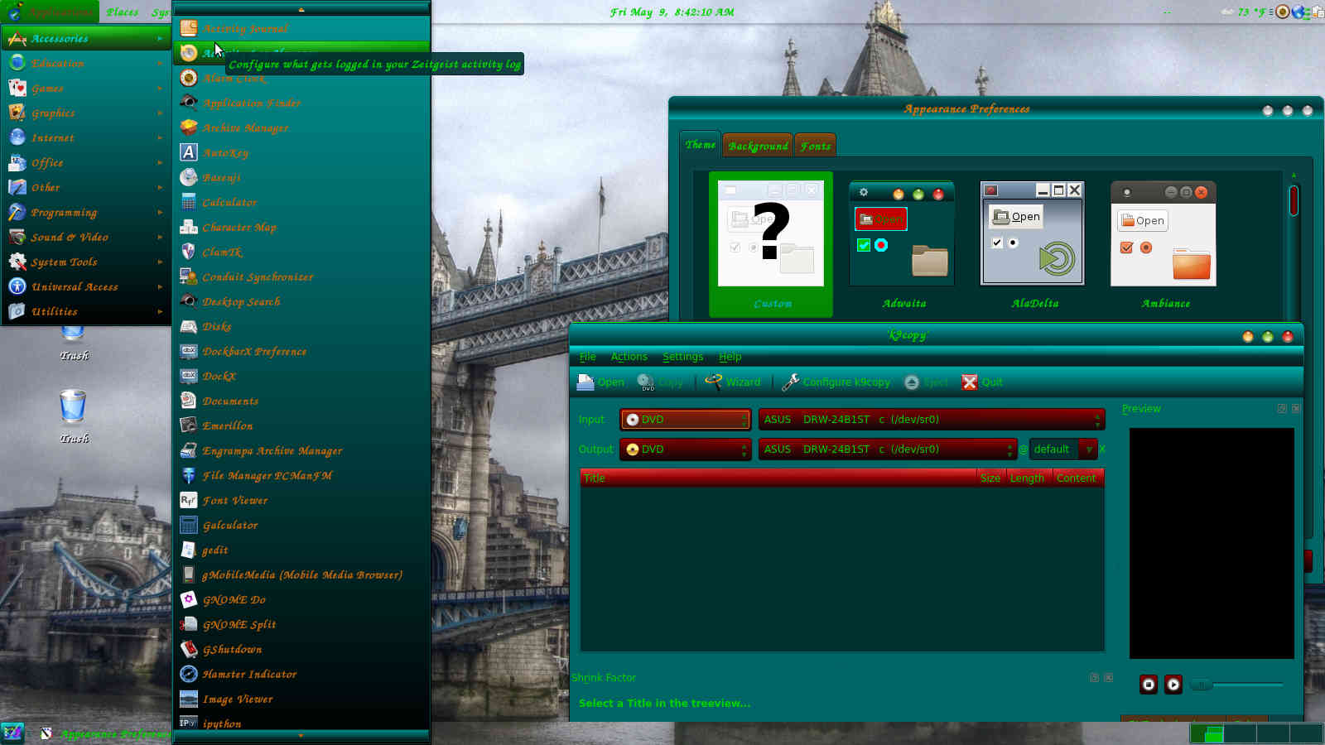
Task: Open Hamster Indicator
Action: [x=301, y=674]
